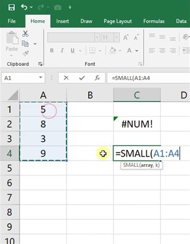The width and height of the screenshot is (190, 244).
Task: Expand the Paste options arrow
Action: tap(11, 55)
